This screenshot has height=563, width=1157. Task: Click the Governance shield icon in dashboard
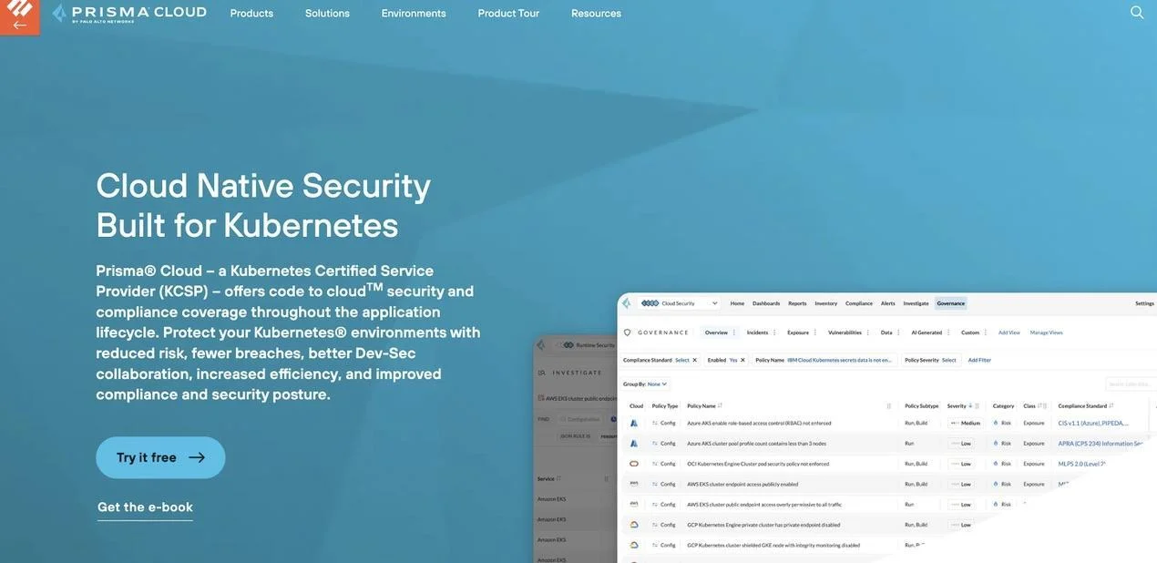coord(627,333)
